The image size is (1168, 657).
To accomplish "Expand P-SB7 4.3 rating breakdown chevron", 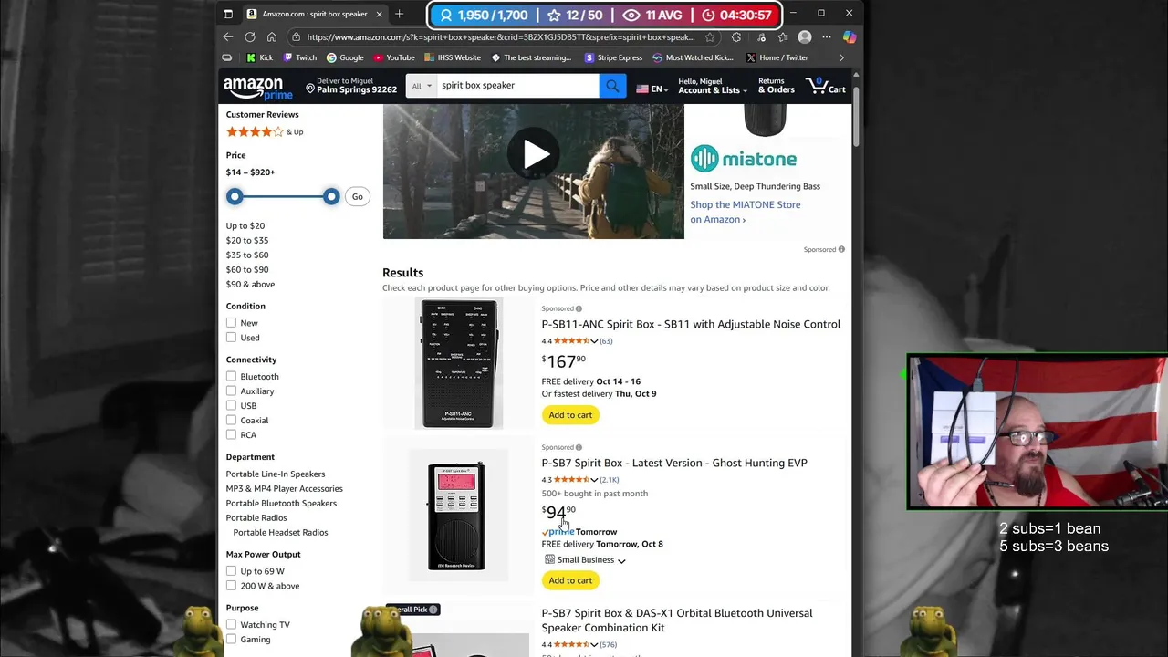I will [x=594, y=480].
